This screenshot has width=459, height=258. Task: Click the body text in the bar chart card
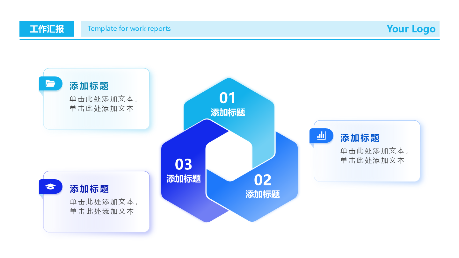click(x=375, y=155)
